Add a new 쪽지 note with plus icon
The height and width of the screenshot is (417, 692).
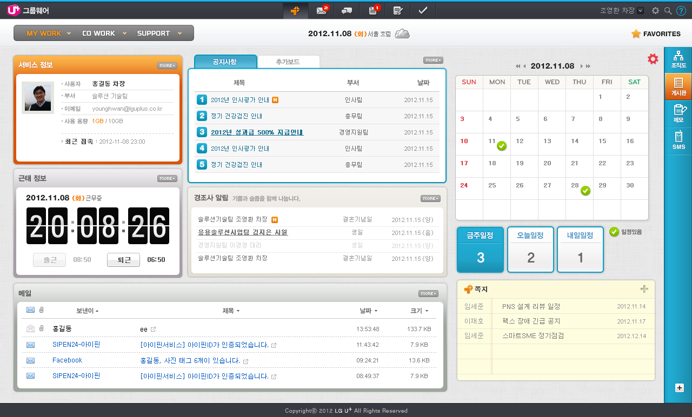pos(644,289)
